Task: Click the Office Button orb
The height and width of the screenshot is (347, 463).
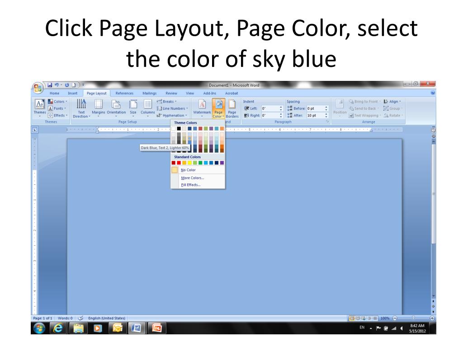Action: coord(38,88)
